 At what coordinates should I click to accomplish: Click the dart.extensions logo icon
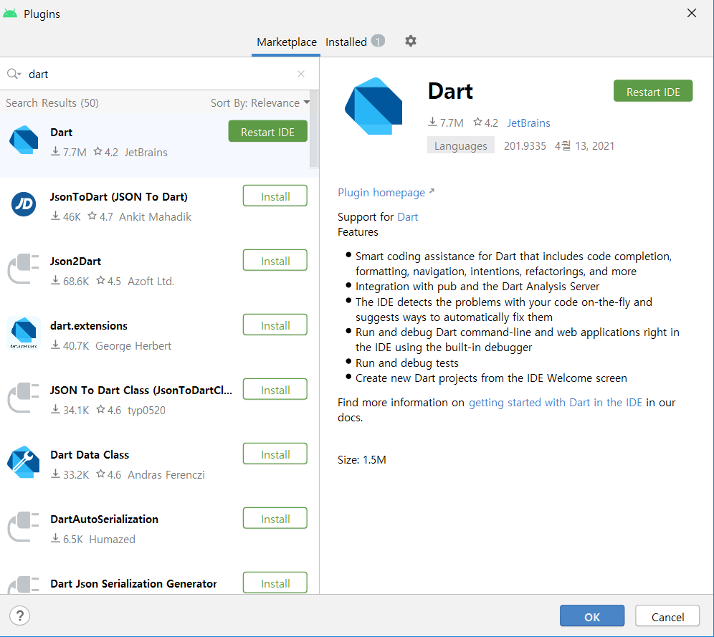pos(24,333)
